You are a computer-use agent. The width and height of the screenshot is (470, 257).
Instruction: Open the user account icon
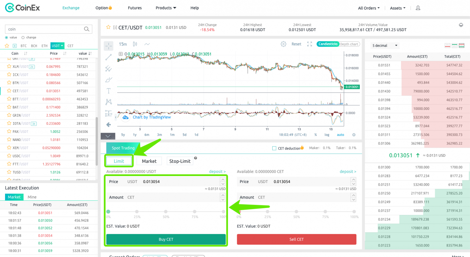pyautogui.click(x=418, y=8)
